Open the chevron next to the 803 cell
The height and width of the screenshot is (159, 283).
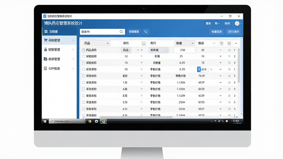pos(211,69)
